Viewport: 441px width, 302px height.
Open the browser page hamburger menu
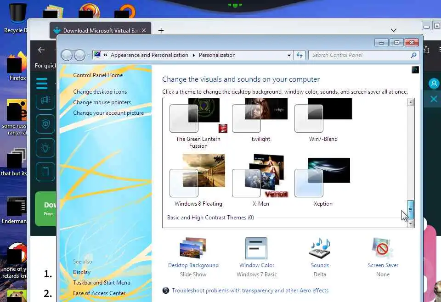coord(42,84)
